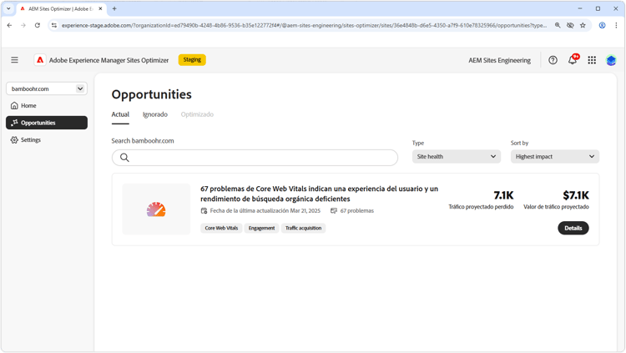
Task: Open the user profile avatar
Action: coord(611,60)
